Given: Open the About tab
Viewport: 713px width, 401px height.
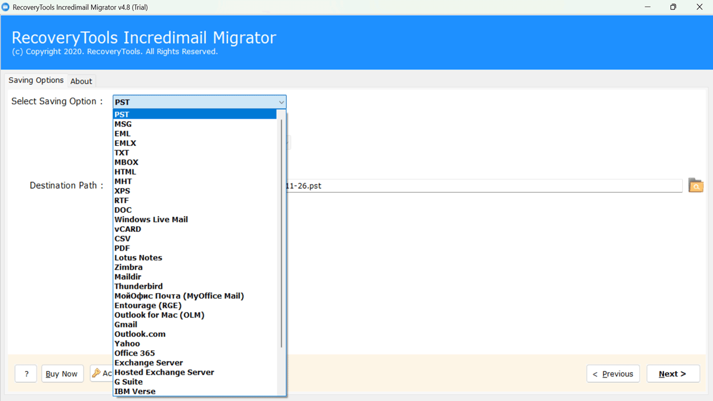Looking at the screenshot, I should 81,81.
